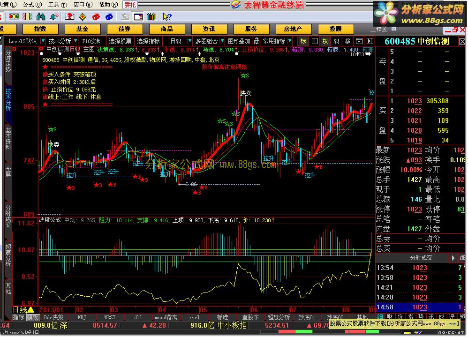Viewport: 468px width, 337px height.
Task: Click the 投顾 category button
Action: click(x=335, y=29)
